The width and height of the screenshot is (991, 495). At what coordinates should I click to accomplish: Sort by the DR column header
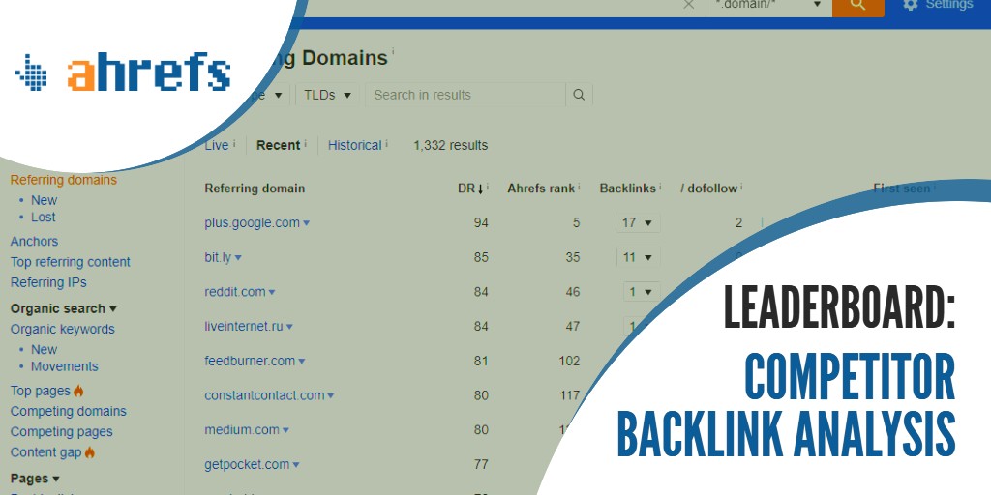468,189
